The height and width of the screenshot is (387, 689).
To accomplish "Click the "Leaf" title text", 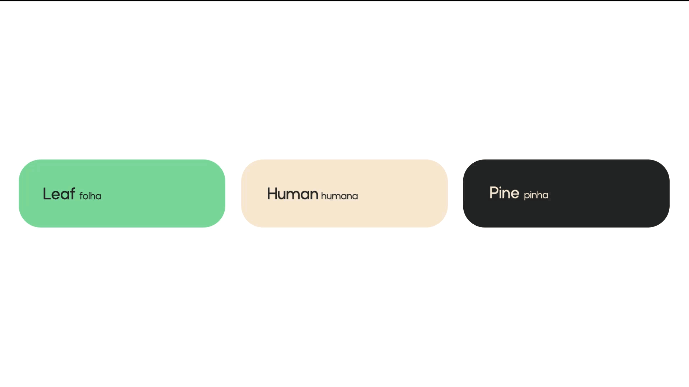I will point(59,194).
